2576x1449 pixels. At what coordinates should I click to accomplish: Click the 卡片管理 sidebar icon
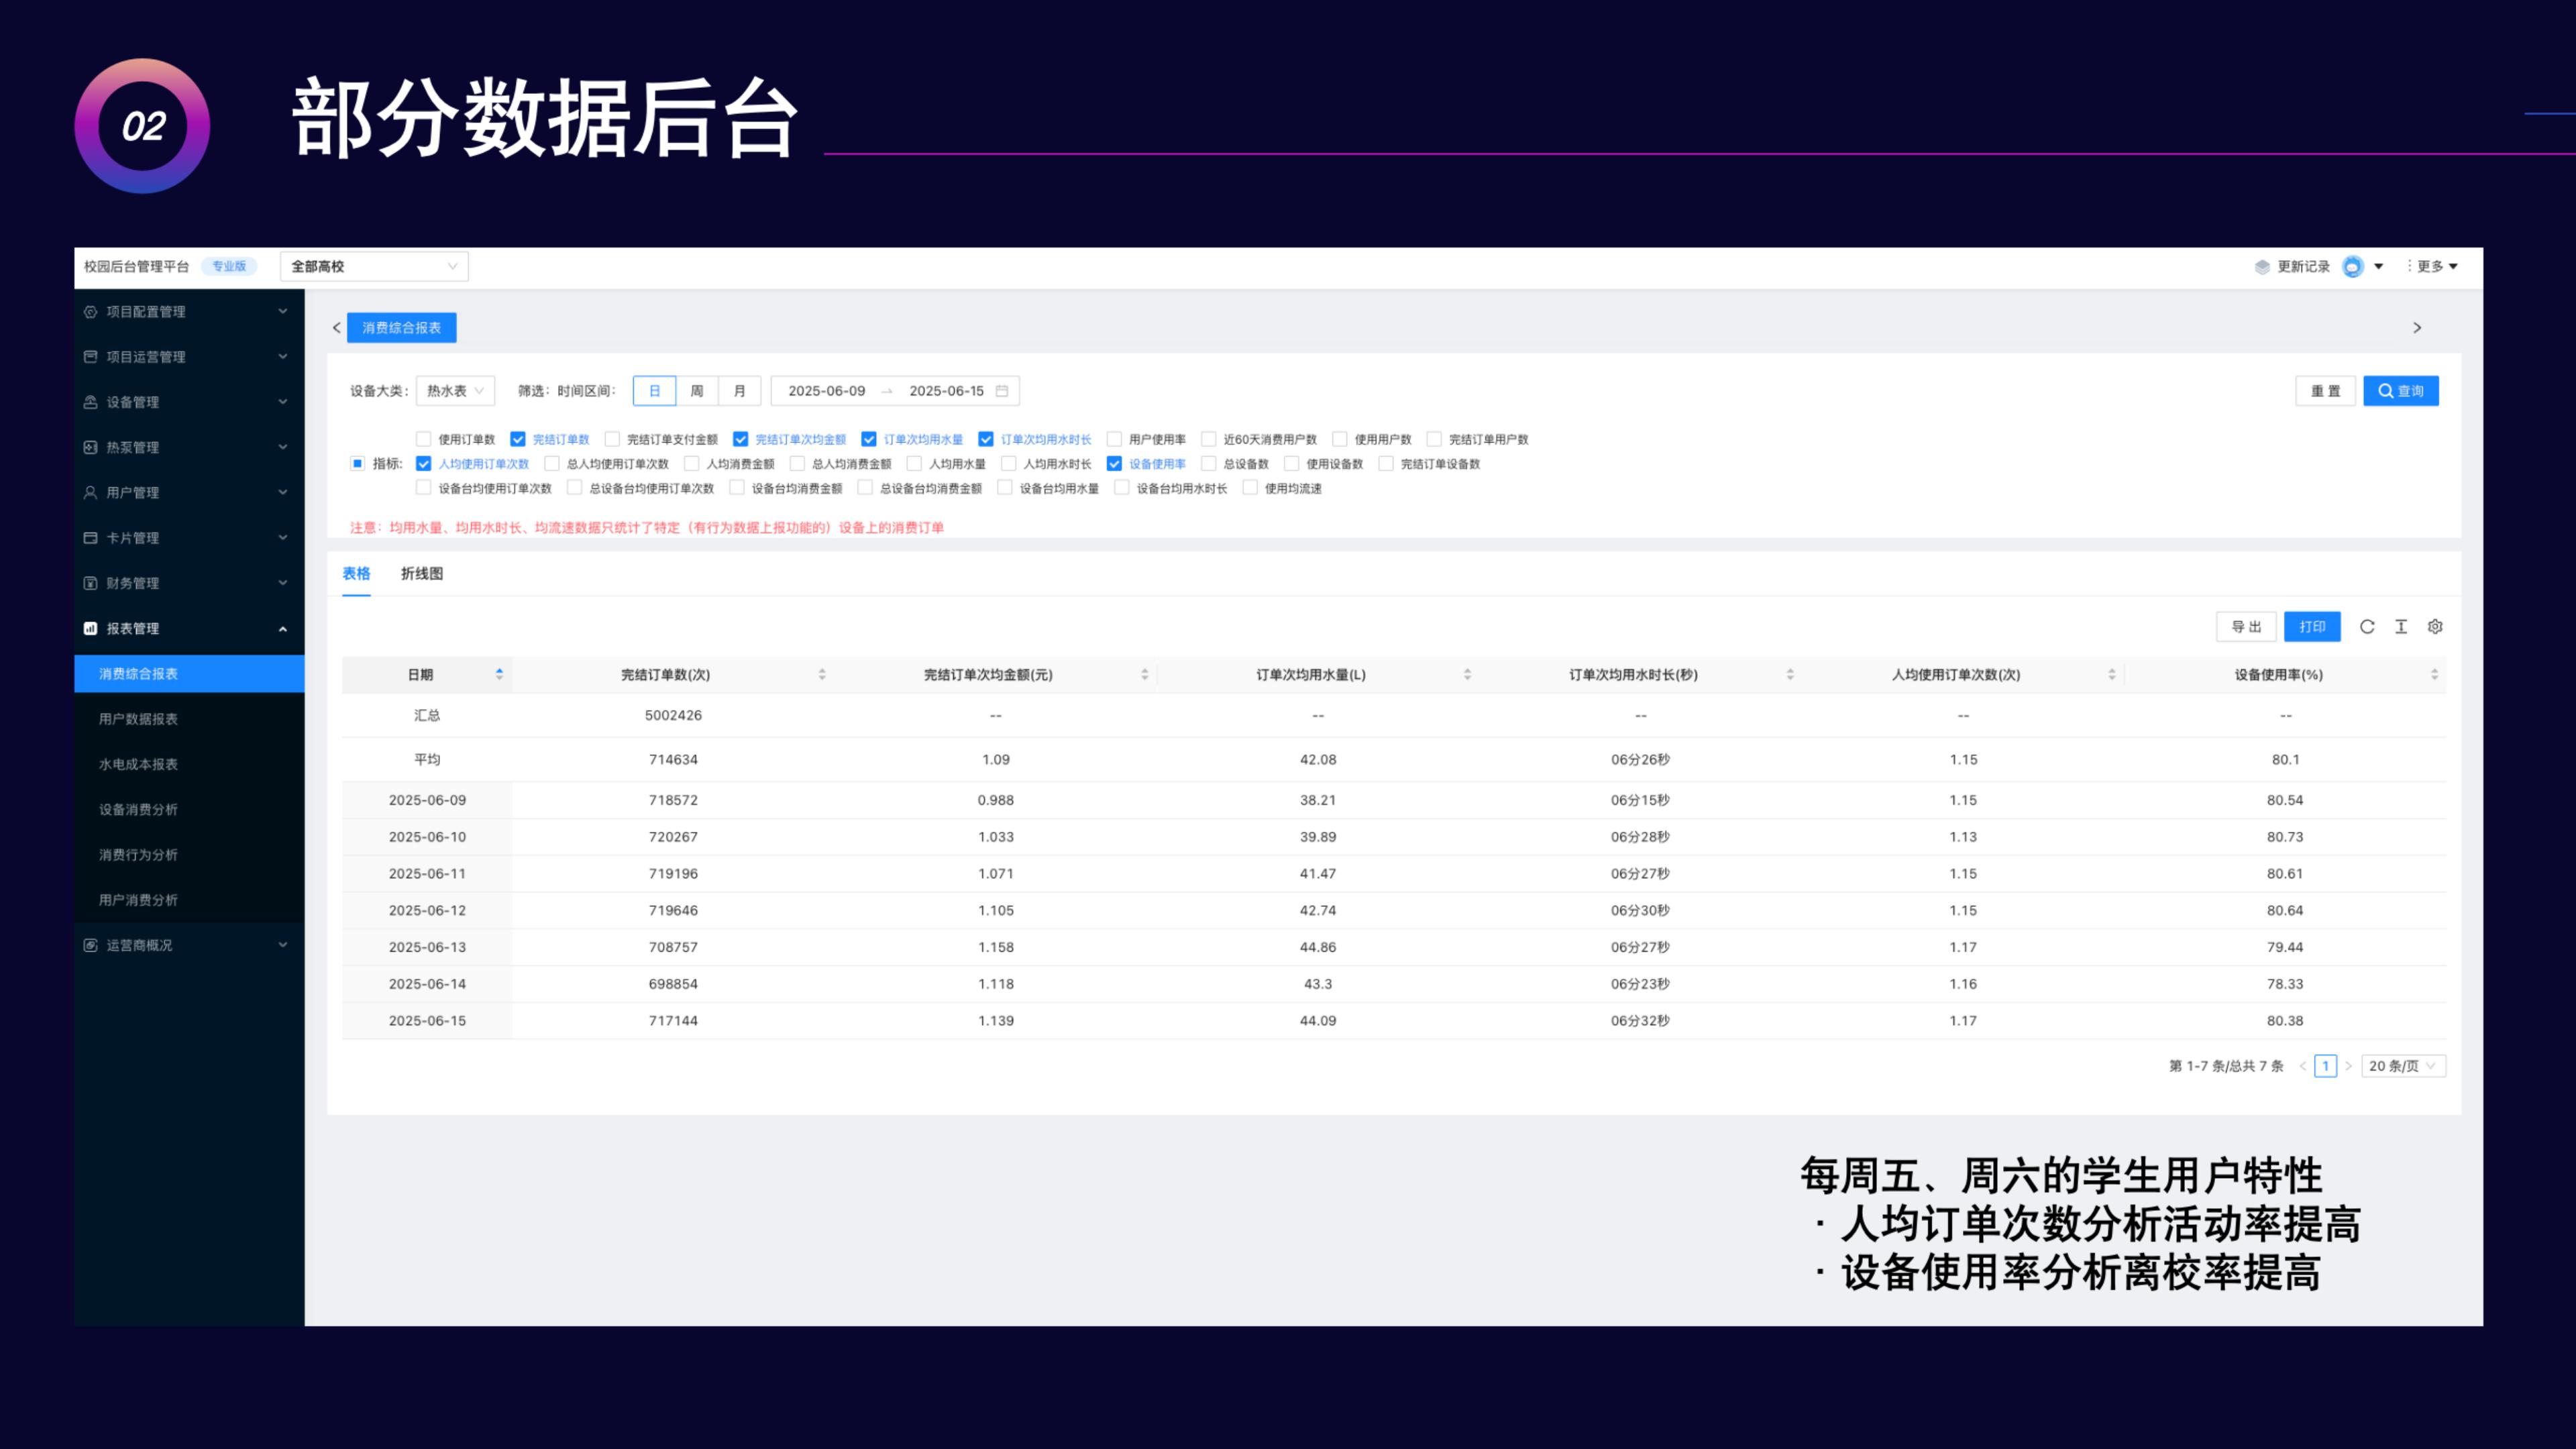pyautogui.click(x=90, y=538)
